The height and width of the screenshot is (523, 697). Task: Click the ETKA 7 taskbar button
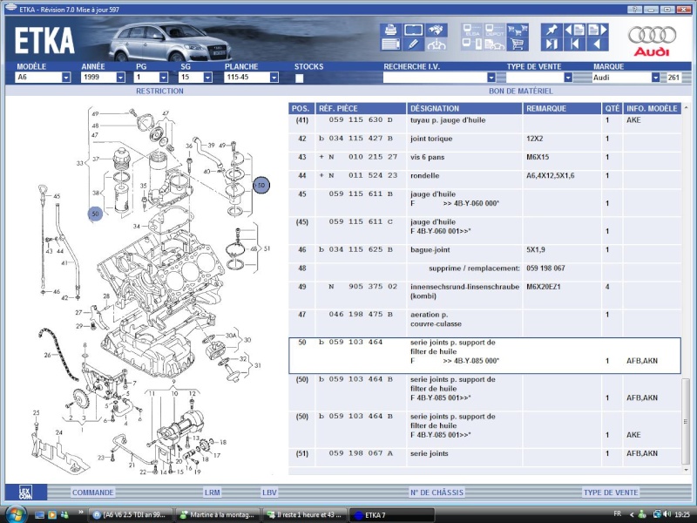(x=391, y=515)
